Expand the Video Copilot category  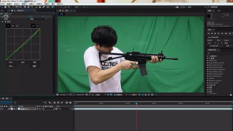click(x=208, y=83)
